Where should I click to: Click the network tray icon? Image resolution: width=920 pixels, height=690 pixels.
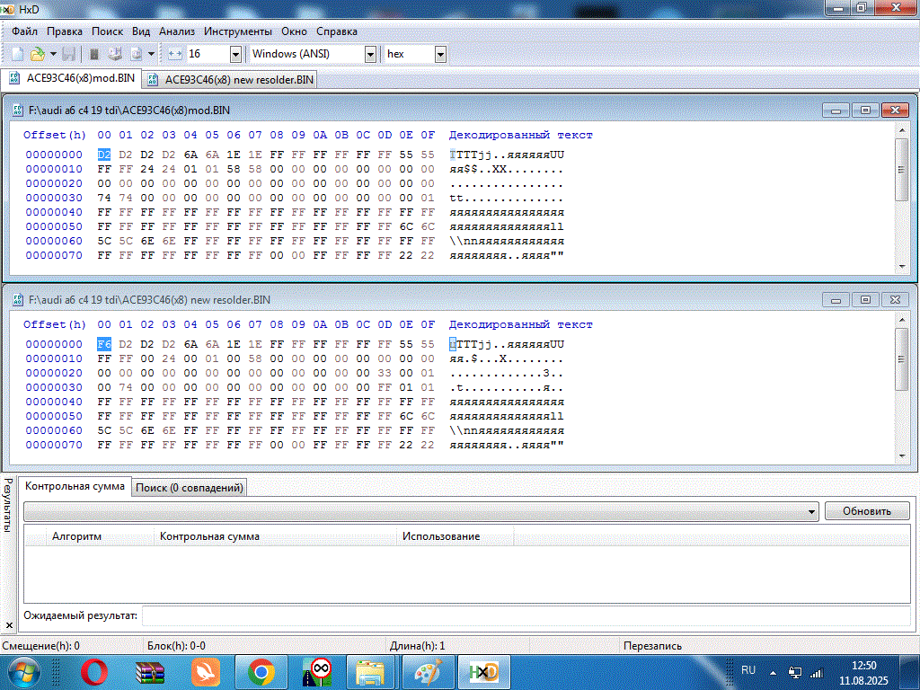796,673
